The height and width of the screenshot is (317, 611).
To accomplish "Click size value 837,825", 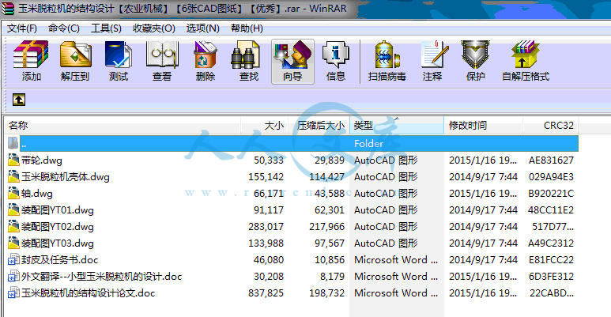I will [x=266, y=293].
